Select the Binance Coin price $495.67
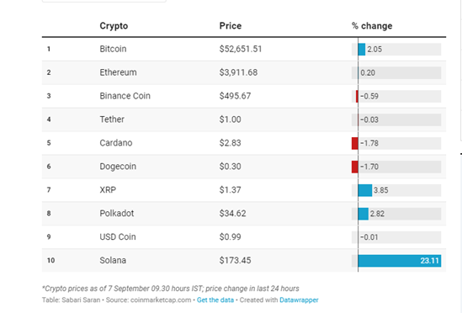This screenshot has height=313, width=462. pyautogui.click(x=235, y=96)
